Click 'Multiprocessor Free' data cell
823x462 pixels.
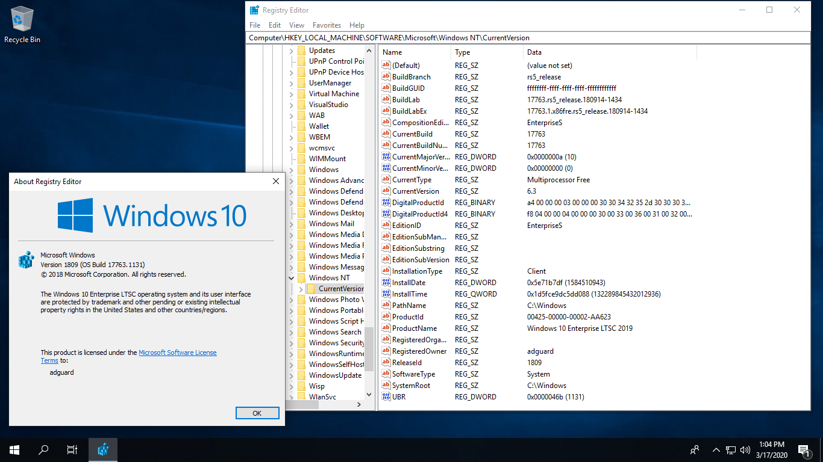[x=559, y=180]
